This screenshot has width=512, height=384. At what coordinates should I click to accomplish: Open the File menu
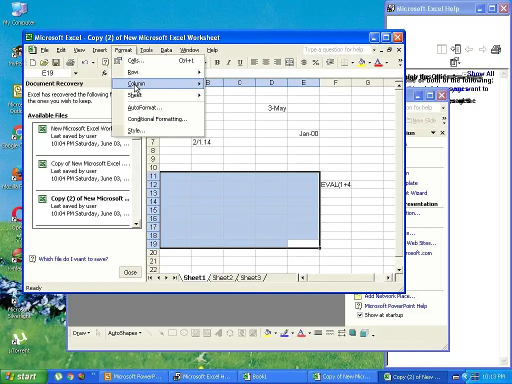pyautogui.click(x=44, y=50)
